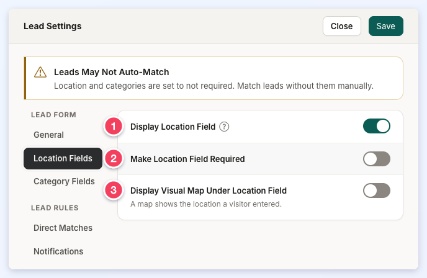Screen dimensions: 427x278
Task: Click the LEAD RULES section header
Action: 55,208
